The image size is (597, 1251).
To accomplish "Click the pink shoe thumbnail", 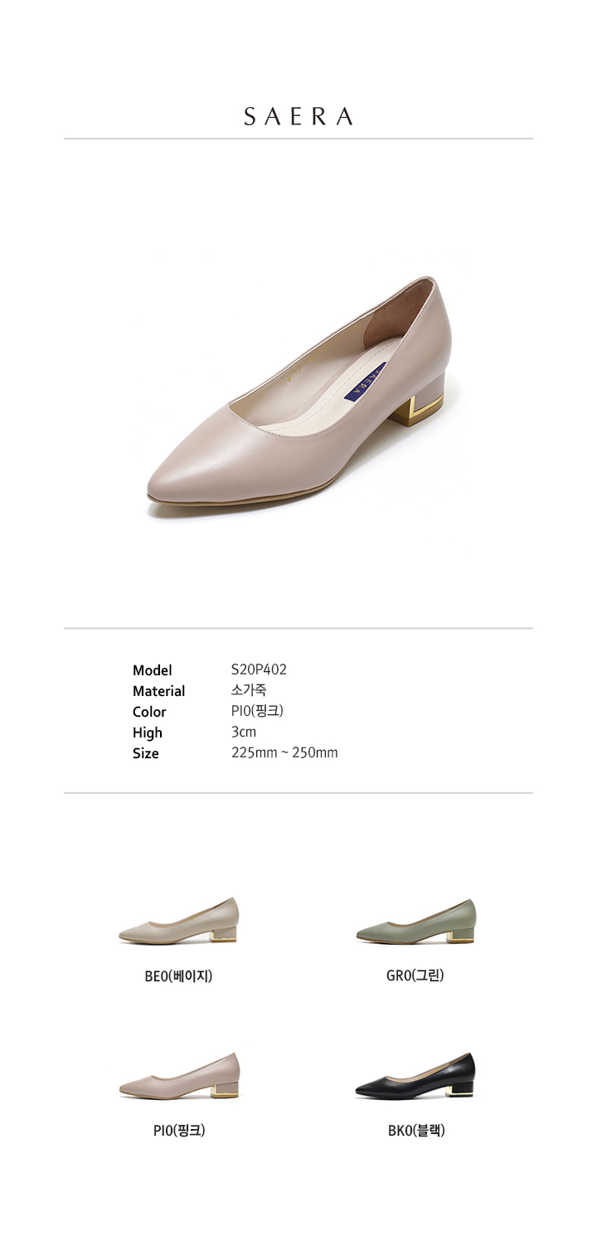I will click(x=178, y=1076).
